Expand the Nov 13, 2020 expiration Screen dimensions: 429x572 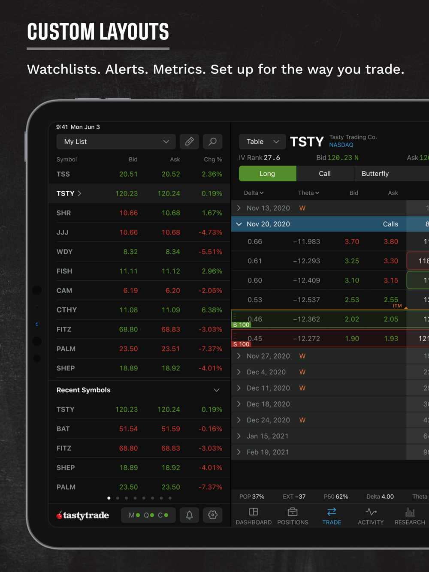coord(239,208)
